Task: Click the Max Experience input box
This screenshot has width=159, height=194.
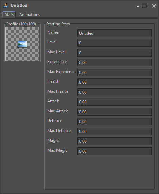Action: pyautogui.click(x=114, y=72)
